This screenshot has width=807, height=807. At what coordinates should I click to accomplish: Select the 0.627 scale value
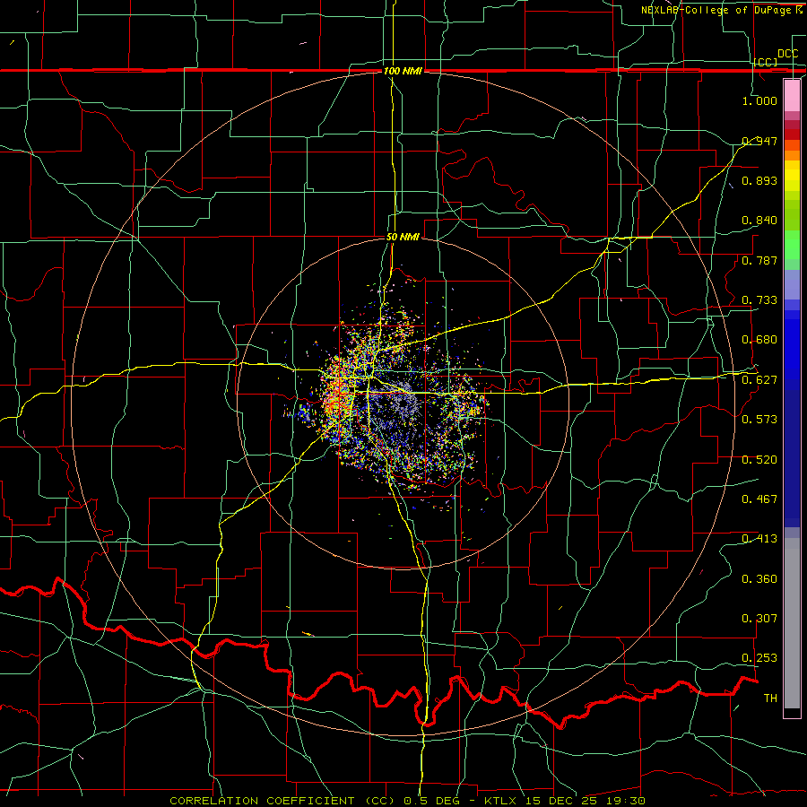pyautogui.click(x=759, y=379)
